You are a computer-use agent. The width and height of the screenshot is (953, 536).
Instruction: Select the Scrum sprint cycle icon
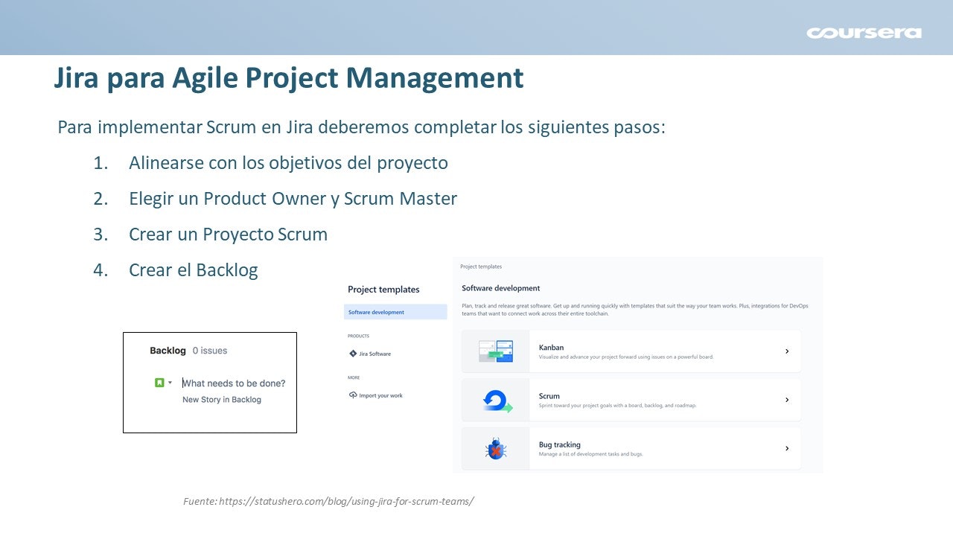(497, 401)
